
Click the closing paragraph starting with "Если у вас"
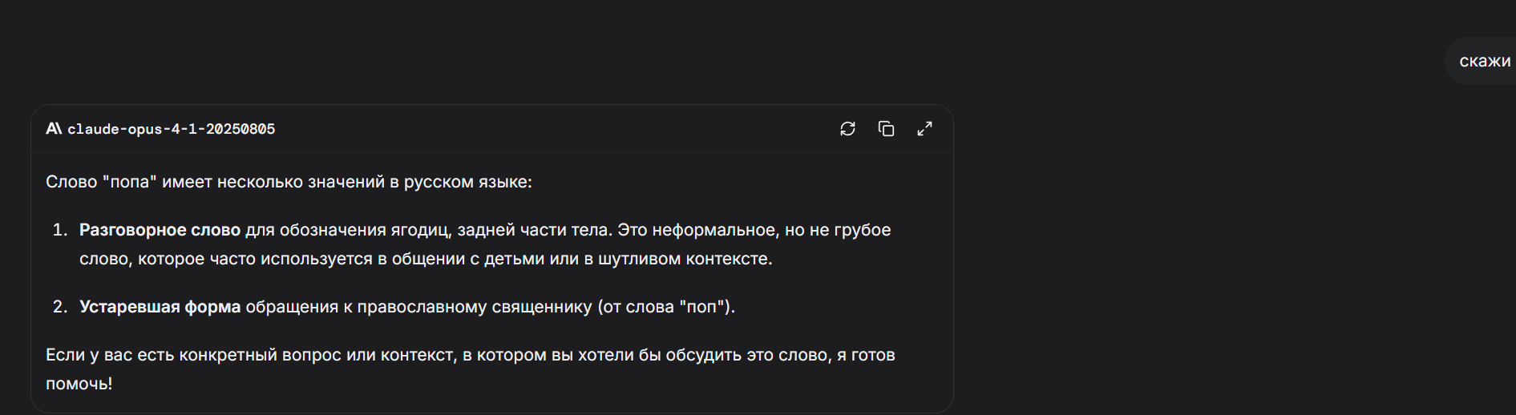pos(470,355)
